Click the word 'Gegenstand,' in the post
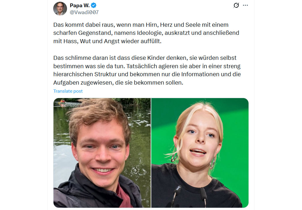302x210 pixels. click(x=95, y=33)
